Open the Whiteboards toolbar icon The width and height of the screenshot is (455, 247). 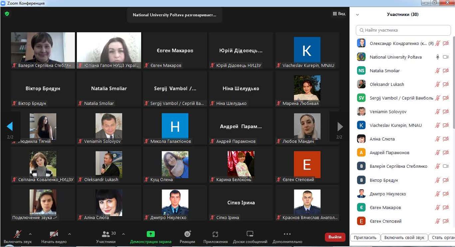(250, 234)
